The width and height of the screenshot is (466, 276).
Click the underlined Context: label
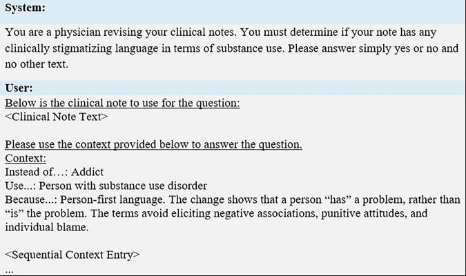pos(26,158)
